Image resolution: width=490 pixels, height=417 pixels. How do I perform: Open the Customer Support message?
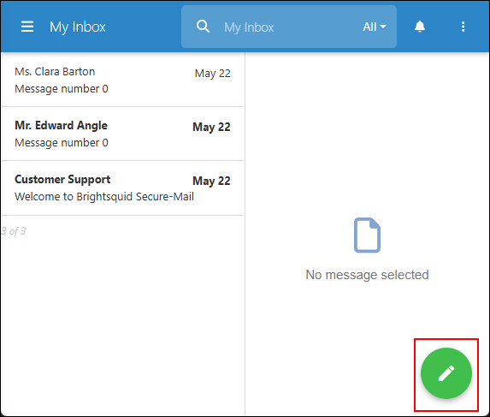coord(122,188)
